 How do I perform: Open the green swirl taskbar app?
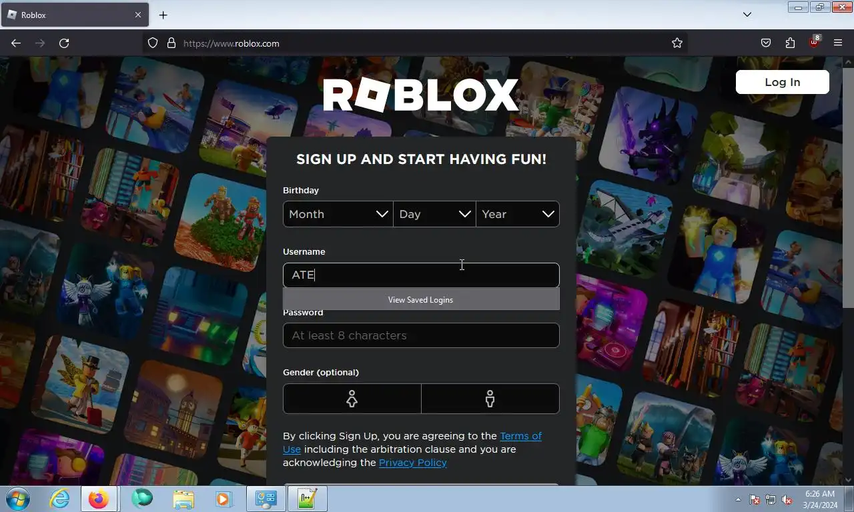[142, 499]
